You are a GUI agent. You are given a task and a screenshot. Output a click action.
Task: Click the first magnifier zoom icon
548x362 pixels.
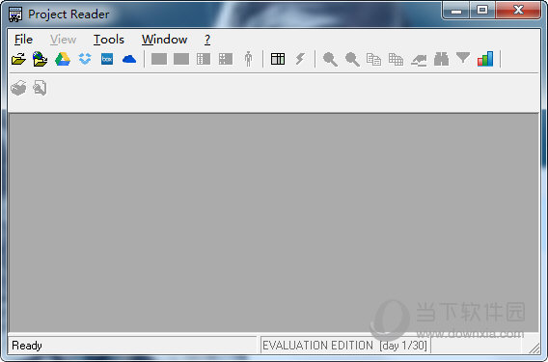[x=330, y=59]
